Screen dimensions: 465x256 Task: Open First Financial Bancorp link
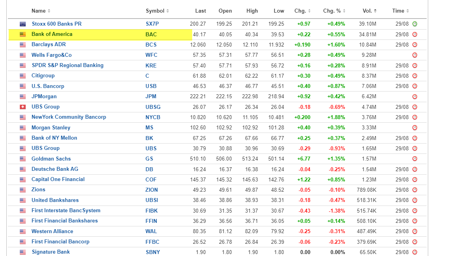point(60,242)
